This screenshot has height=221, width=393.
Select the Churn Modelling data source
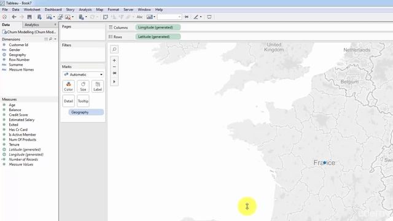tap(29, 32)
